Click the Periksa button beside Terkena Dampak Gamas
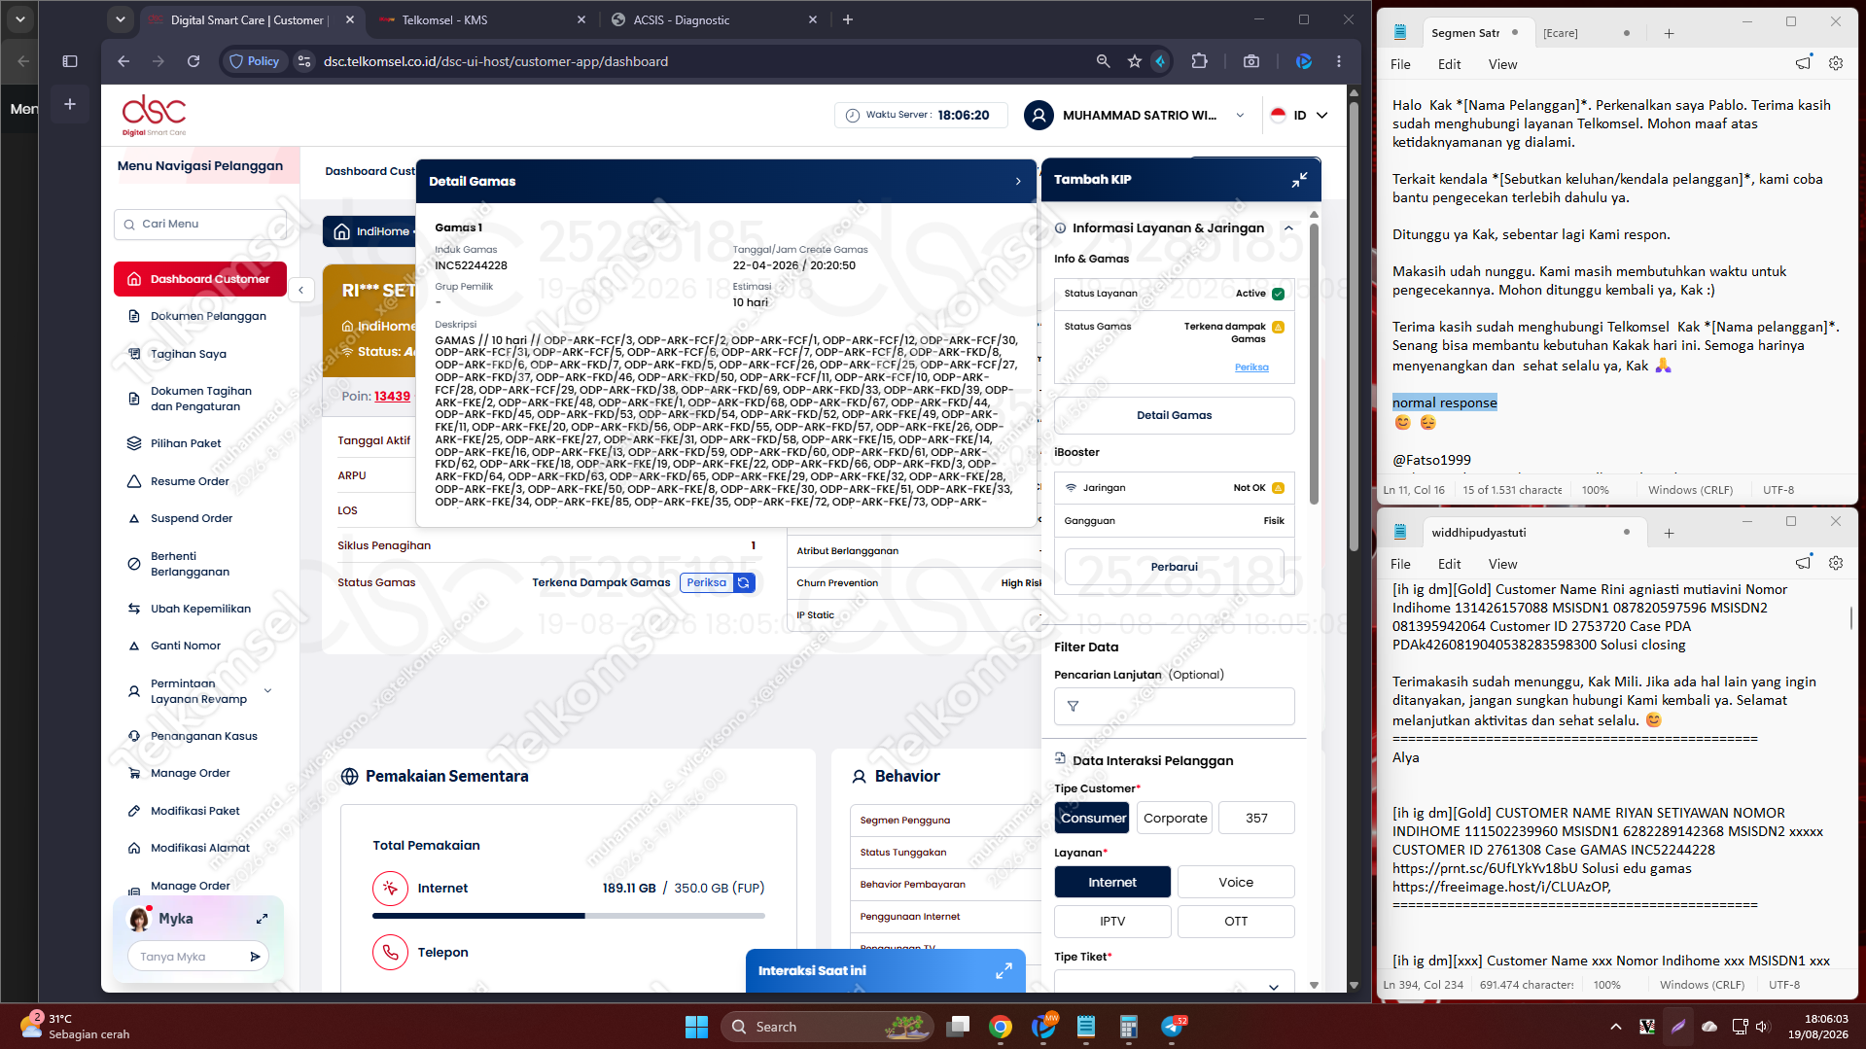The width and height of the screenshot is (1866, 1049). click(706, 582)
